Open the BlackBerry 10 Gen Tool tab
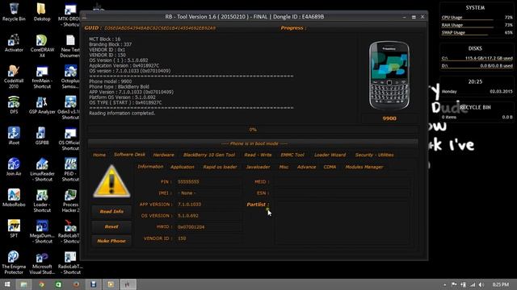517x290 pixels. tap(209, 155)
